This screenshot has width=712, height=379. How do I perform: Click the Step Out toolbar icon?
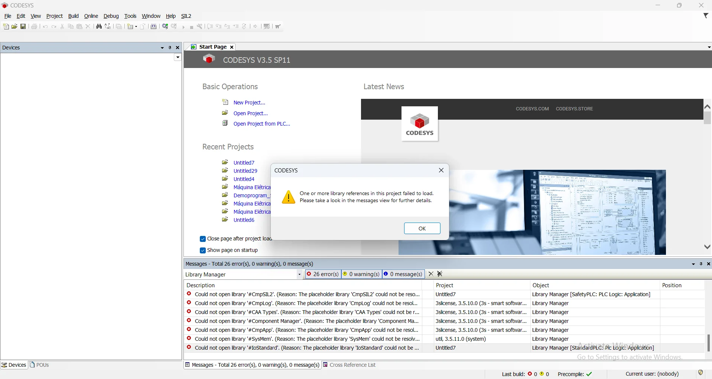tap(227, 26)
